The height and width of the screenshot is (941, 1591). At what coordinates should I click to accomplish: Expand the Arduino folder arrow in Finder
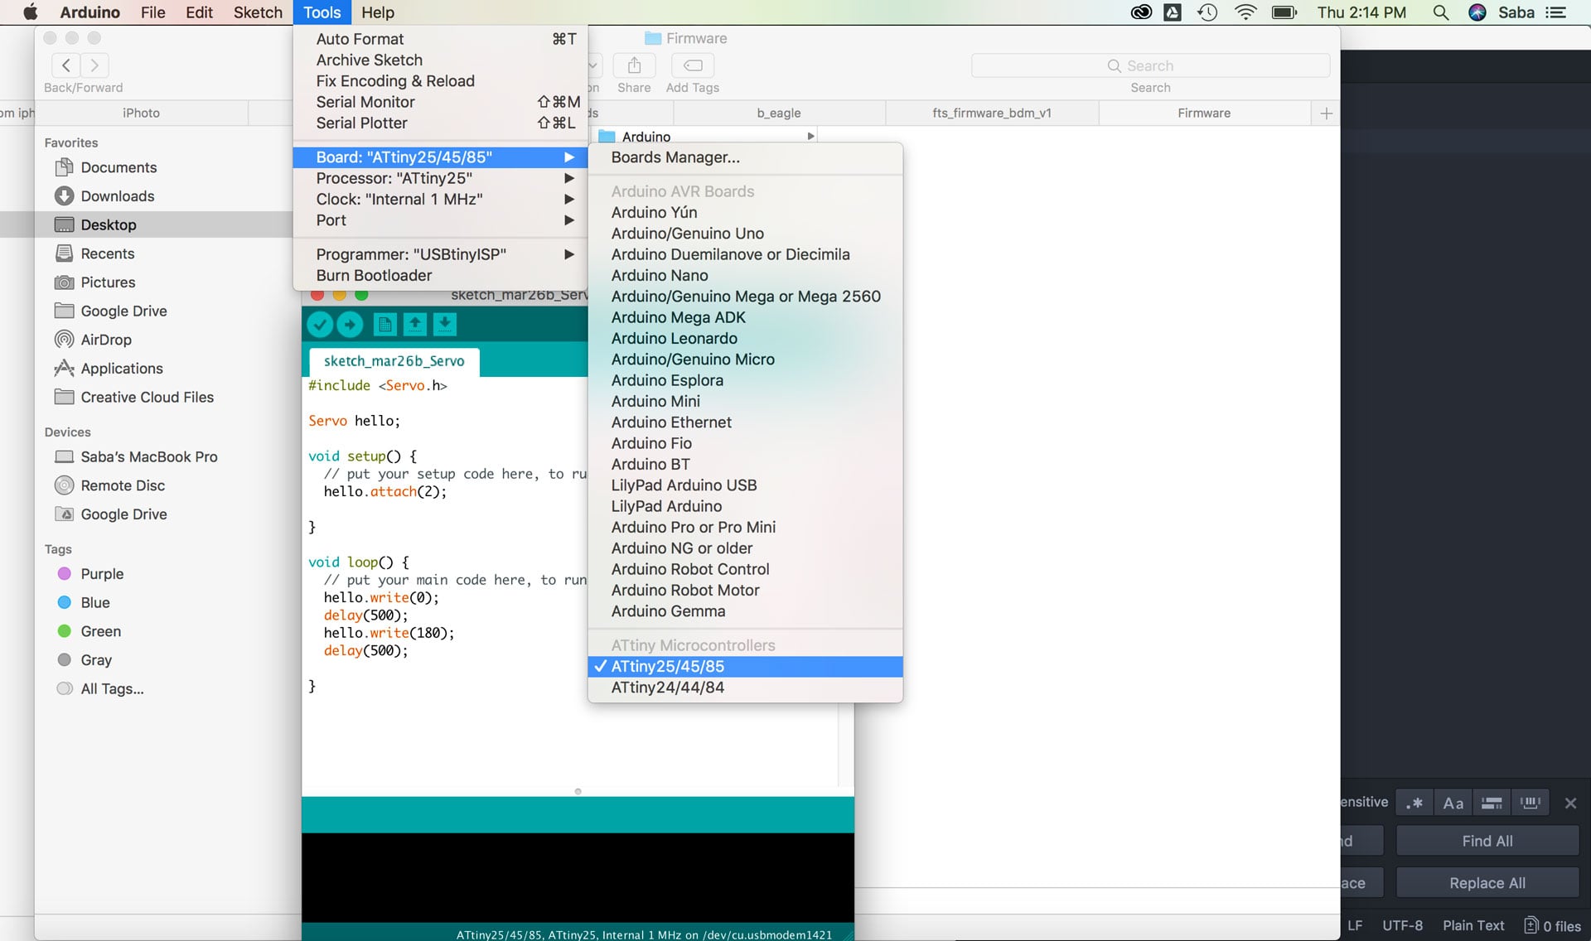(810, 136)
